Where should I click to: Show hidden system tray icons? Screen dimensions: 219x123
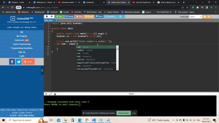173,120
